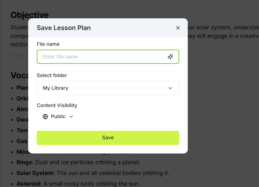Image resolution: width=259 pixels, height=187 pixels.
Task: Click the Rings vocabulary entry
Action: pos(79,162)
